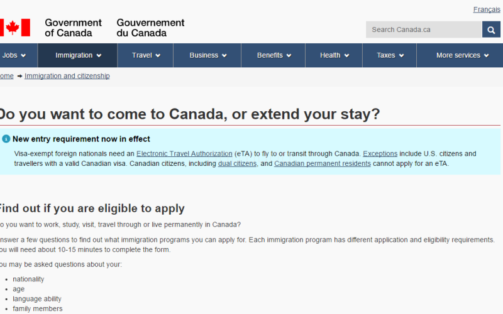Image resolution: width=503 pixels, height=314 pixels.
Task: Click the Canadian flag logo
Action: (14, 28)
